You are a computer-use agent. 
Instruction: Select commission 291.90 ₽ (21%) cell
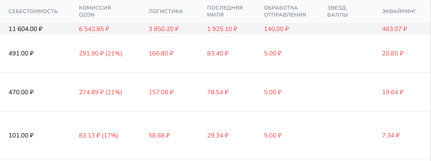click(x=100, y=53)
